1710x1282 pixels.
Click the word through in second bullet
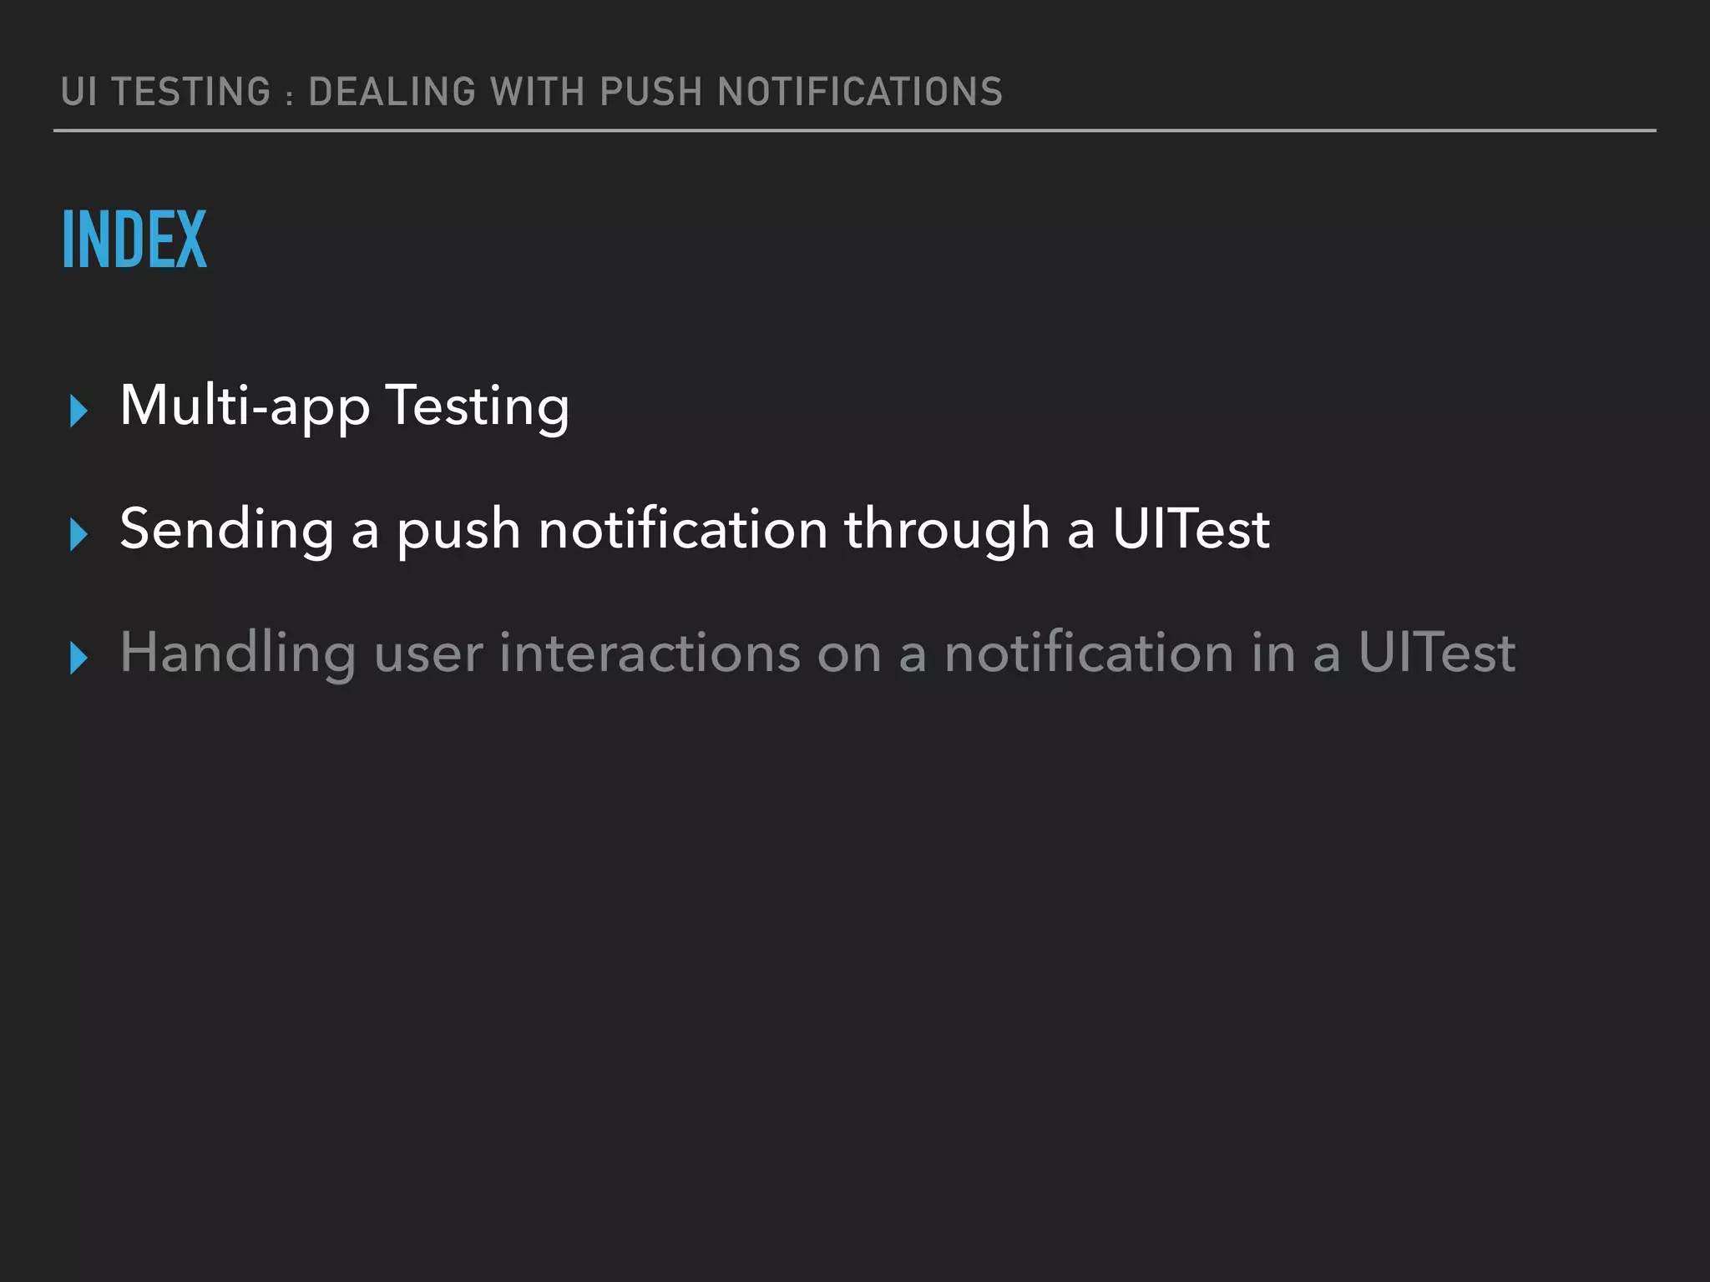[947, 530]
